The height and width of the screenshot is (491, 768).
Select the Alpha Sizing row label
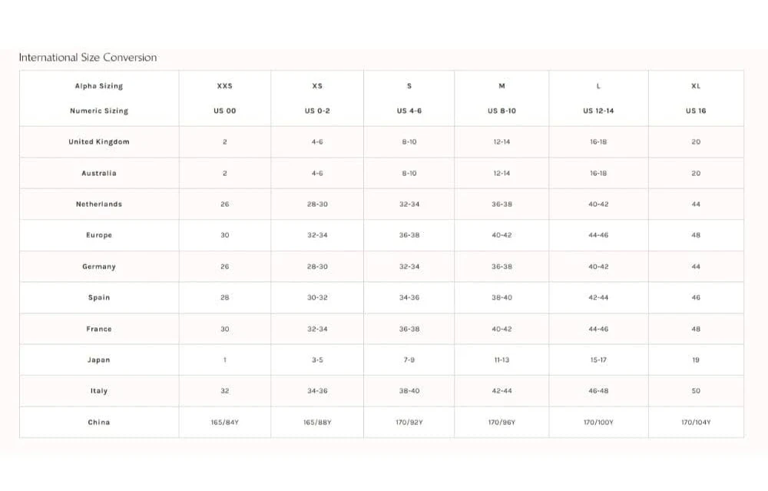[98, 86]
